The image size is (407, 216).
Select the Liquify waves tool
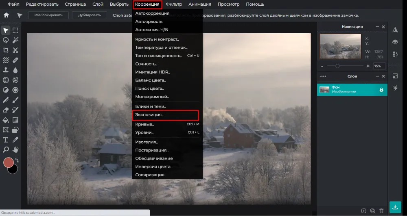tap(5, 60)
